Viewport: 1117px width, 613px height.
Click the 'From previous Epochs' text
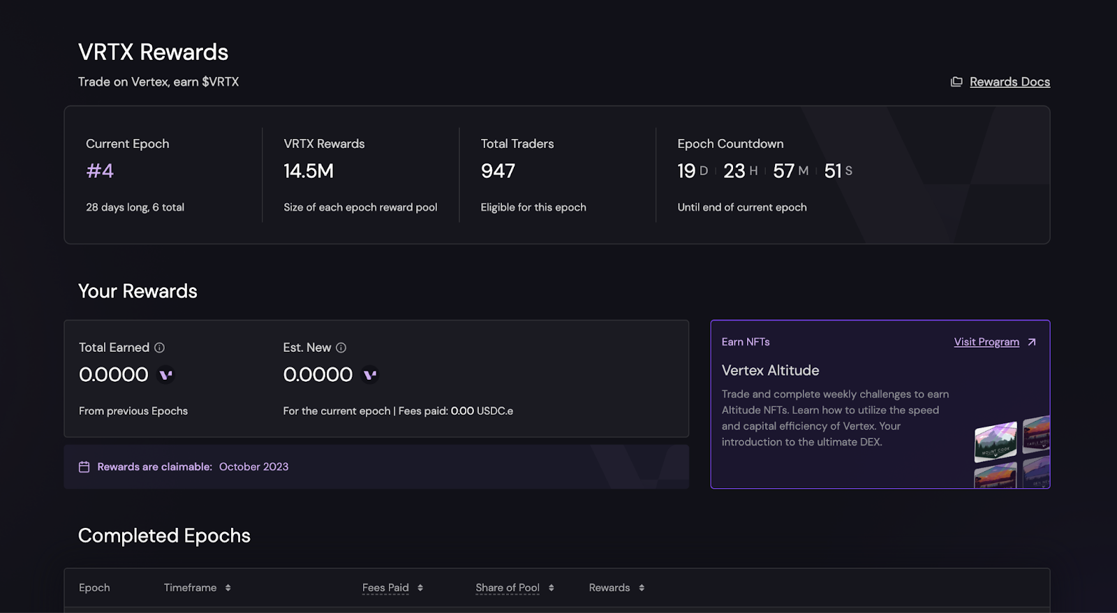133,411
